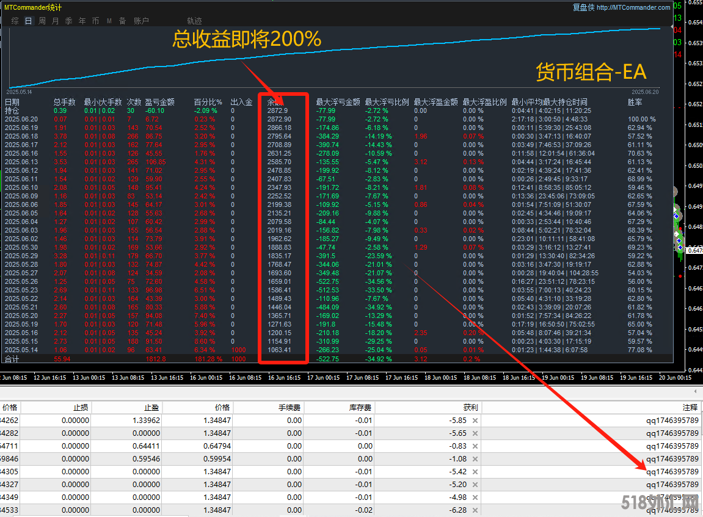Screen dimensions: 703x517
Task: Switch to the 季 quarterly tab
Action: pos(68,21)
